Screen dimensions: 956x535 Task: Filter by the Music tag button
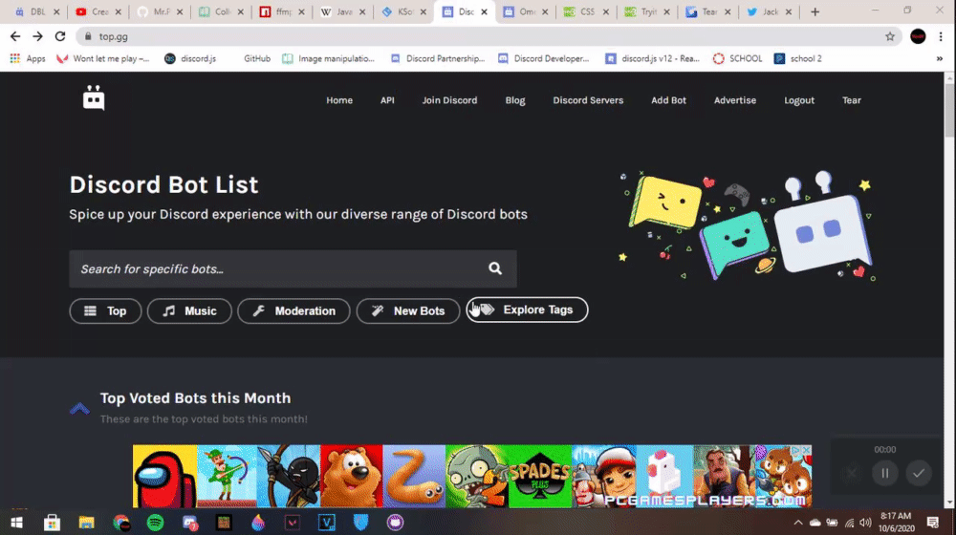[x=189, y=310]
